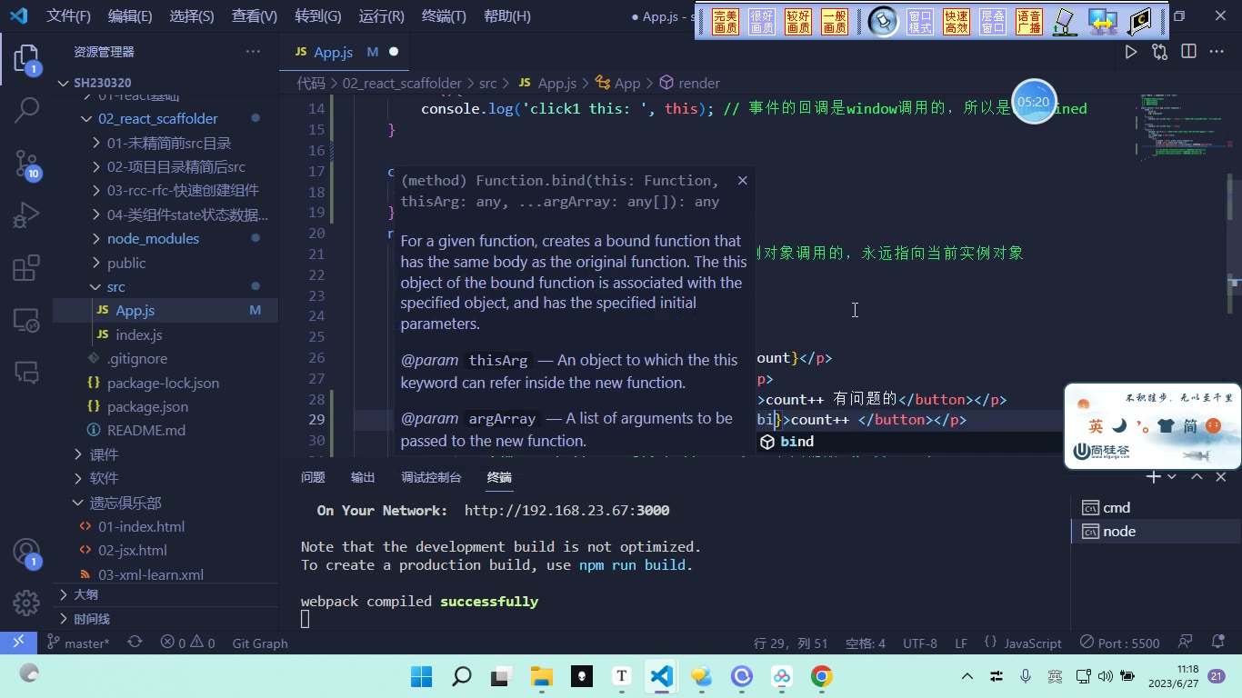Screen dimensions: 1242x698
Task: Open the Extensions view
Action: point(26,268)
